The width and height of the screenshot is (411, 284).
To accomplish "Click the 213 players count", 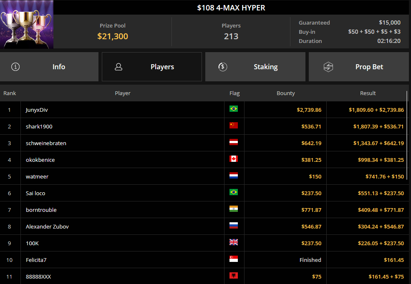I will [x=231, y=36].
